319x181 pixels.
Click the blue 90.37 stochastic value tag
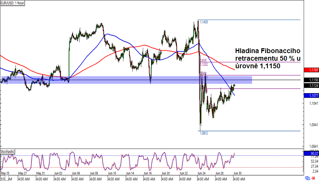click(311, 153)
